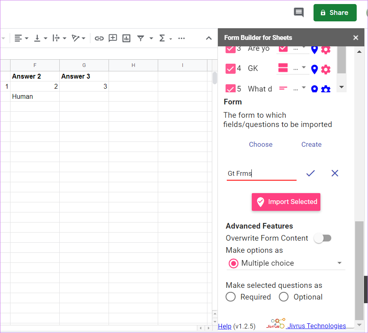Click the insert chart icon

[126, 38]
